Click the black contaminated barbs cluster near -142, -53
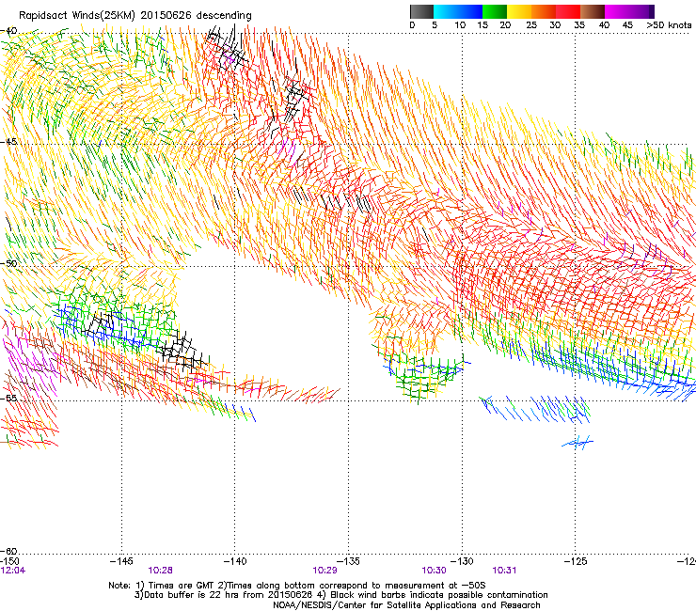The height and width of the screenshot is (611, 696). (182, 352)
